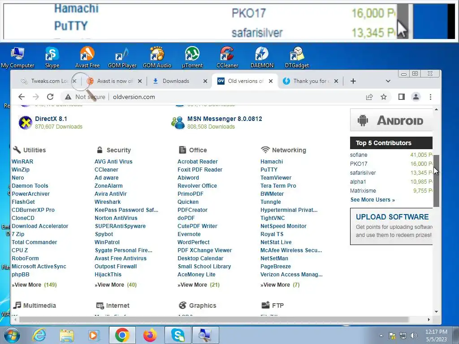Click the horizontal page scrollbar

click(x=214, y=319)
